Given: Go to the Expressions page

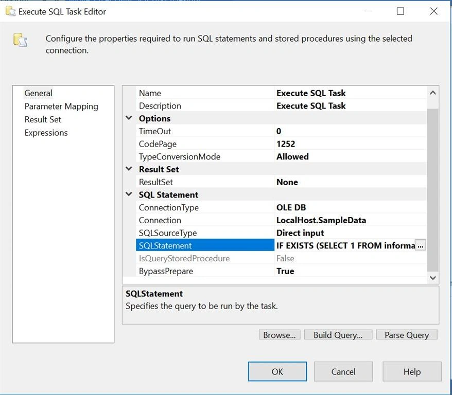Looking at the screenshot, I should 46,133.
